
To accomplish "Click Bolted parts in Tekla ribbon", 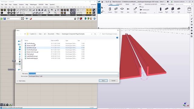I will (x=145, y=10).
